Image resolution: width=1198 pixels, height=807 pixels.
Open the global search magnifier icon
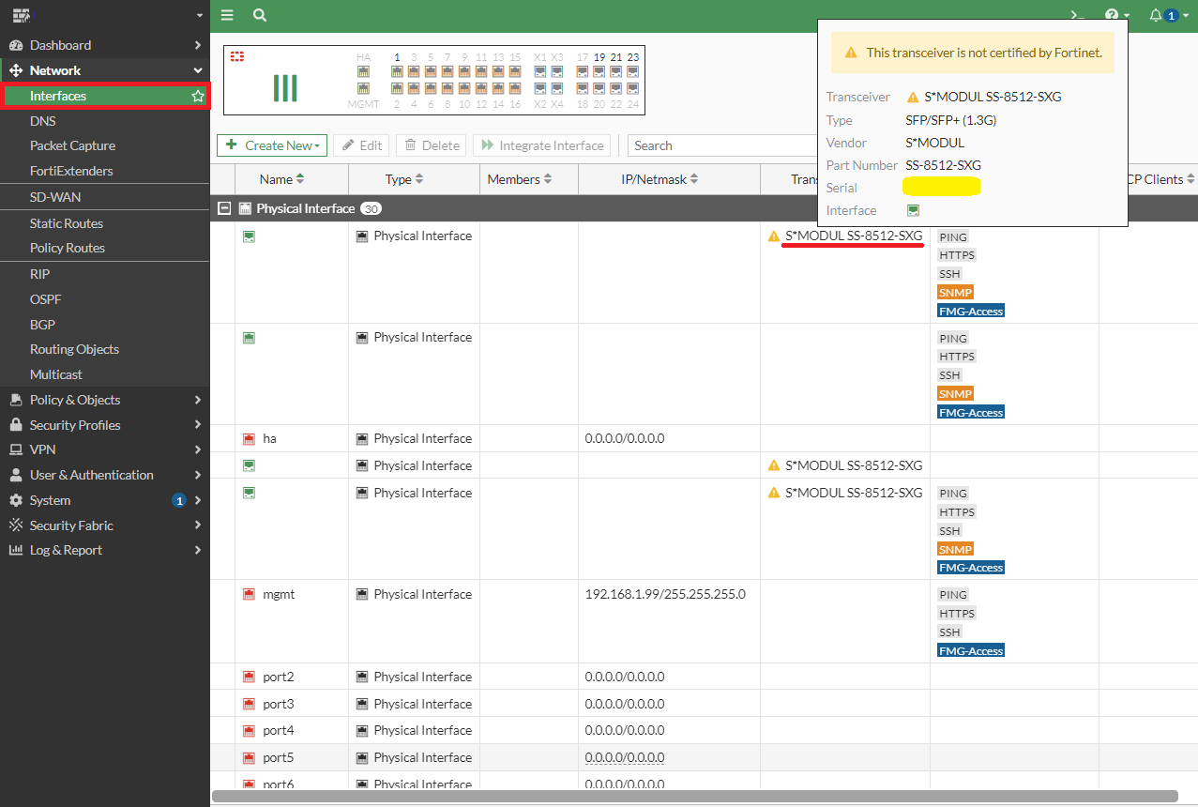(x=260, y=15)
